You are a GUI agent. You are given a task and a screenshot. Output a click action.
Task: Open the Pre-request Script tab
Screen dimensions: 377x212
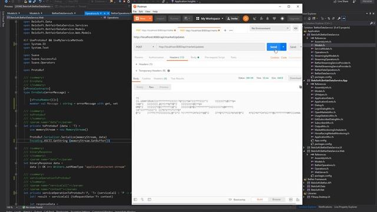(214, 58)
